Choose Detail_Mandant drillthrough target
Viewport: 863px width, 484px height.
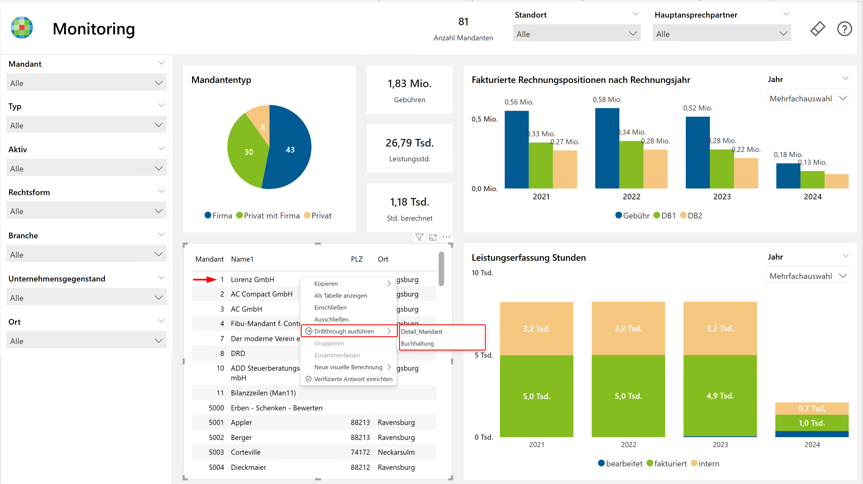(442, 331)
